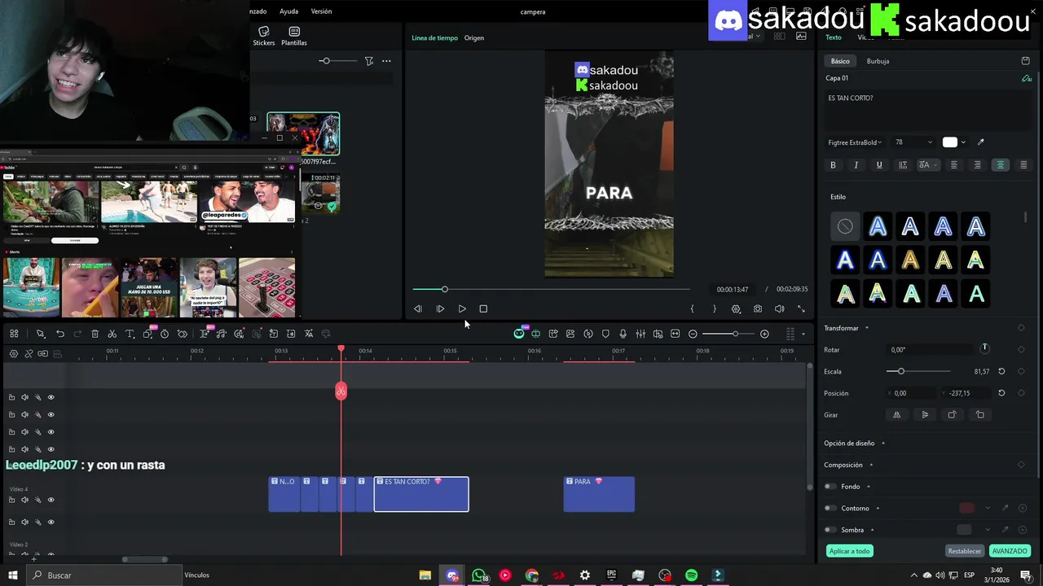Screen dimensions: 1043x586
Task: Play the preview video
Action: pyautogui.click(x=462, y=308)
